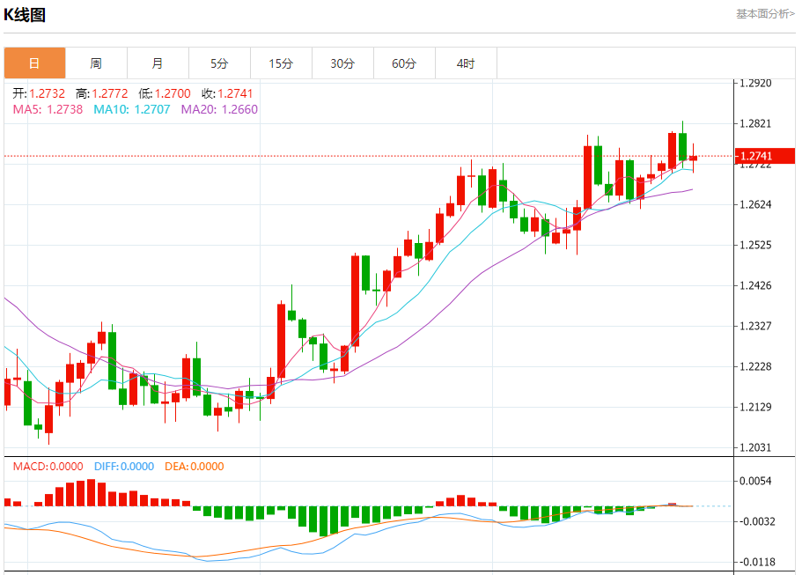Screen dimensions: 802x575
Task: Click the 0.0054 MACD axis label
Action: (x=755, y=481)
